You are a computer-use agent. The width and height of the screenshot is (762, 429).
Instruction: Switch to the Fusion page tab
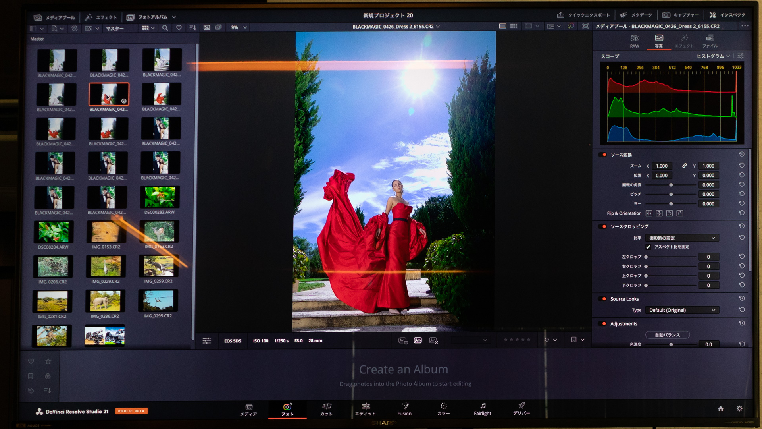(404, 410)
